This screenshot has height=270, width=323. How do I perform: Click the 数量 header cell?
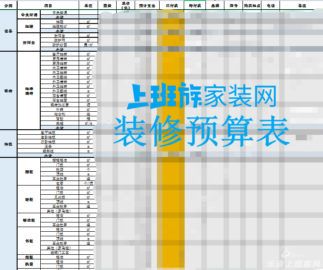(x=107, y=6)
